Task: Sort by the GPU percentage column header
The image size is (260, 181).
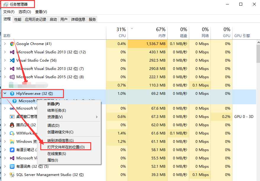Action: point(222,33)
